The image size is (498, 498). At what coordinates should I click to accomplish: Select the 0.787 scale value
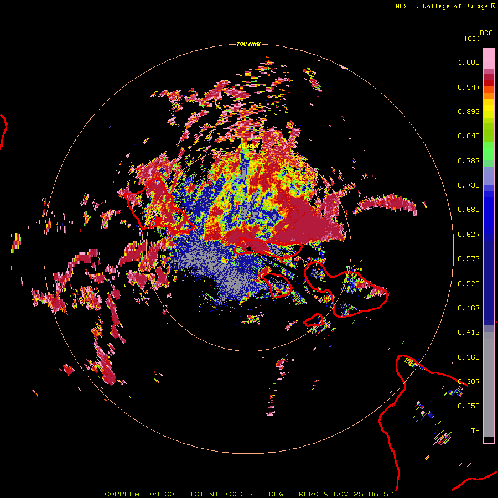pos(469,160)
